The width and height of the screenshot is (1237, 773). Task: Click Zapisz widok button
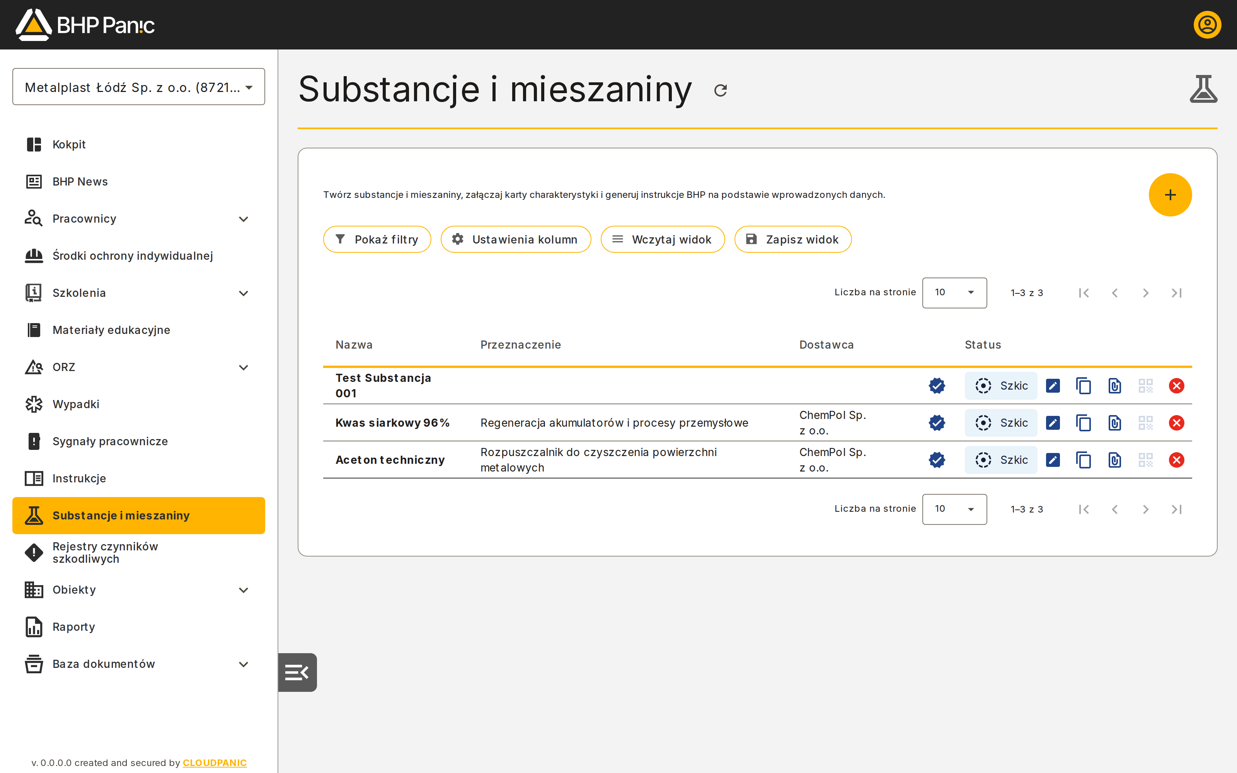(x=793, y=239)
